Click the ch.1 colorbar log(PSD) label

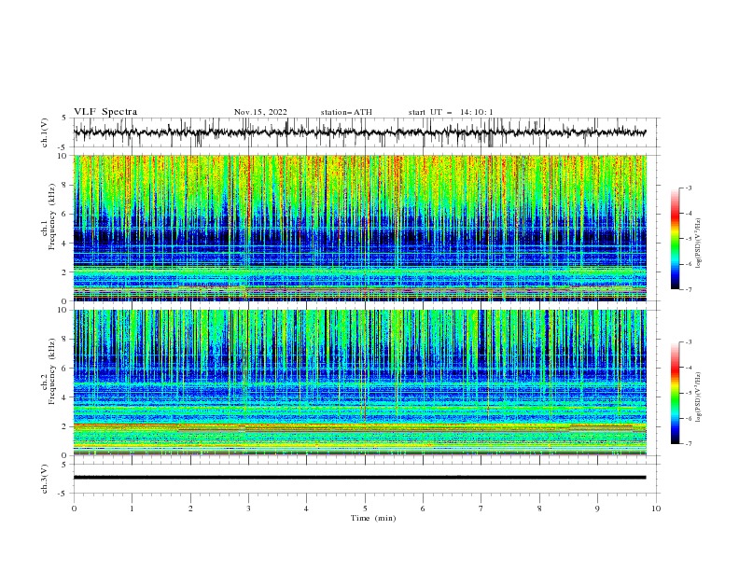(699, 244)
